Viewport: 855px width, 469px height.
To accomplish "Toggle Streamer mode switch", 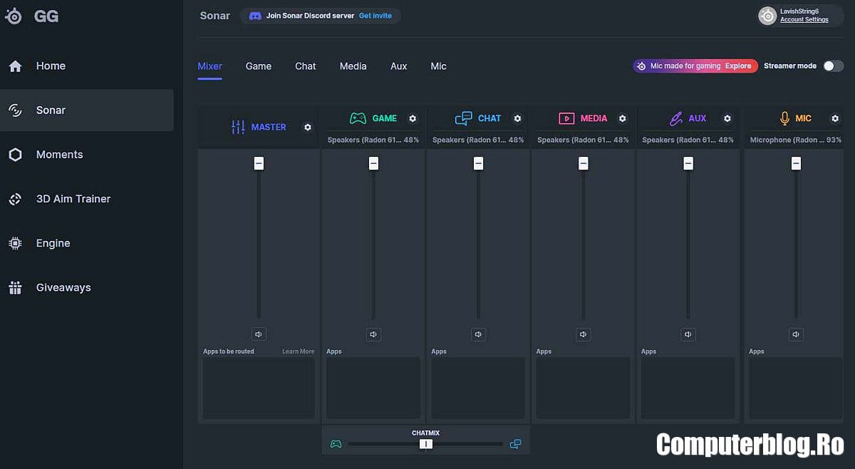I will 833,66.
